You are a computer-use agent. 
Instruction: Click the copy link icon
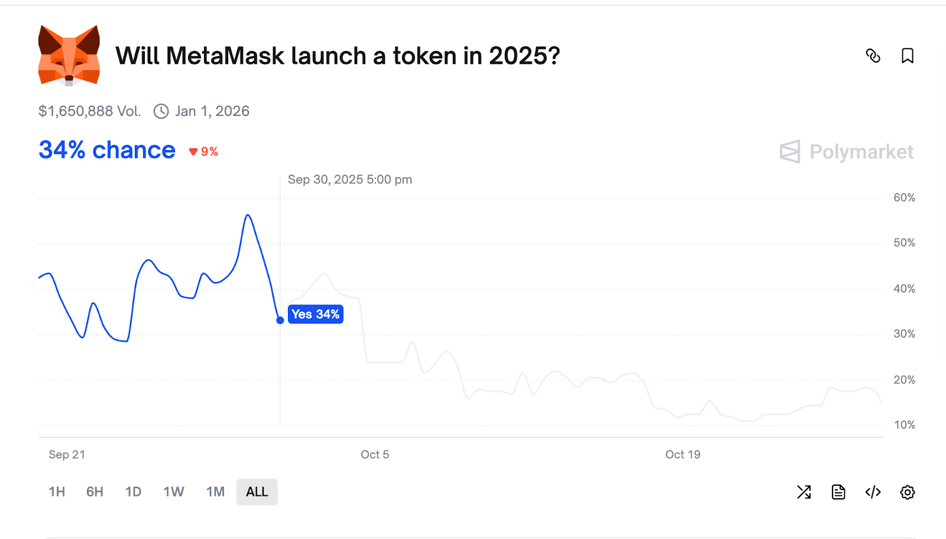pyautogui.click(x=873, y=56)
